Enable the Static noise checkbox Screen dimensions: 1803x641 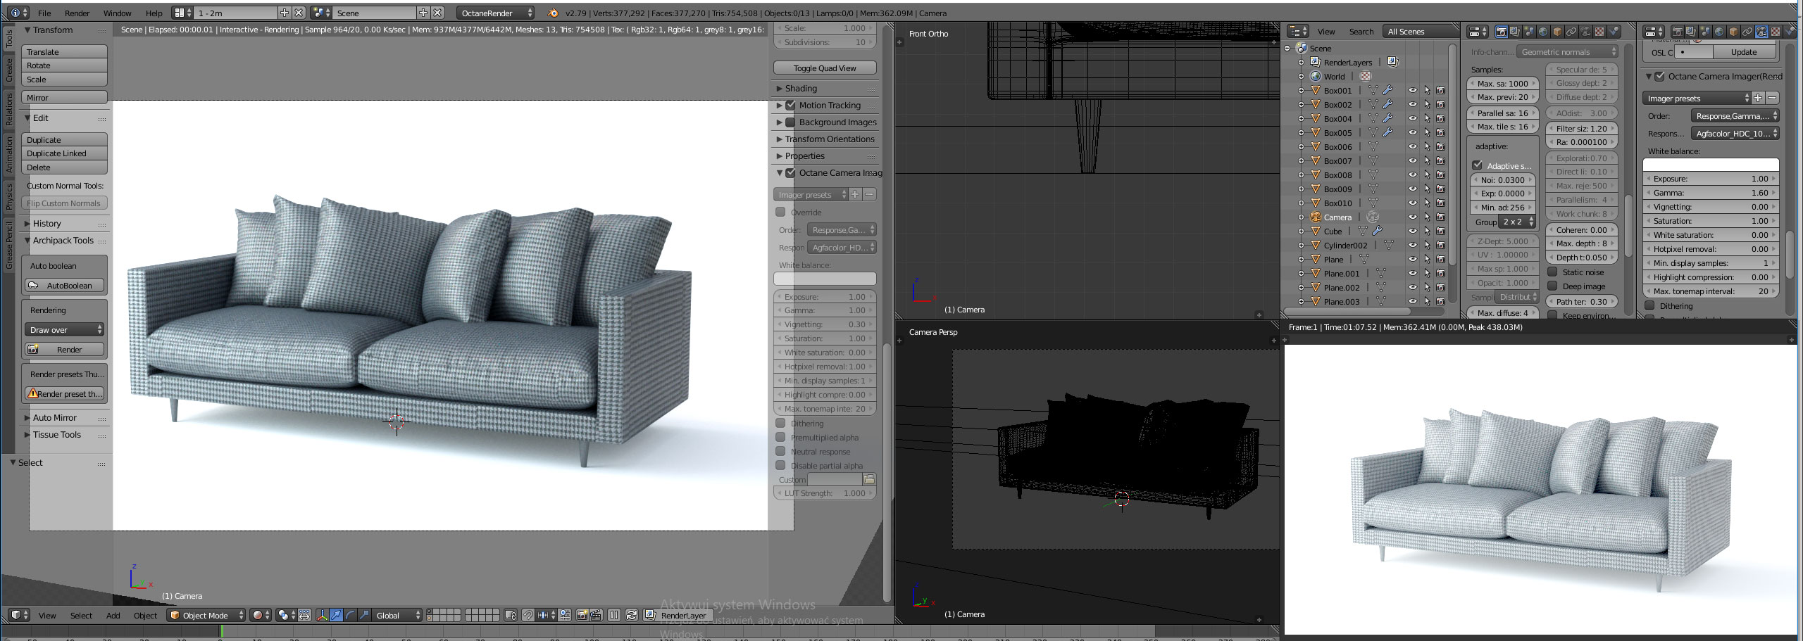point(1552,272)
